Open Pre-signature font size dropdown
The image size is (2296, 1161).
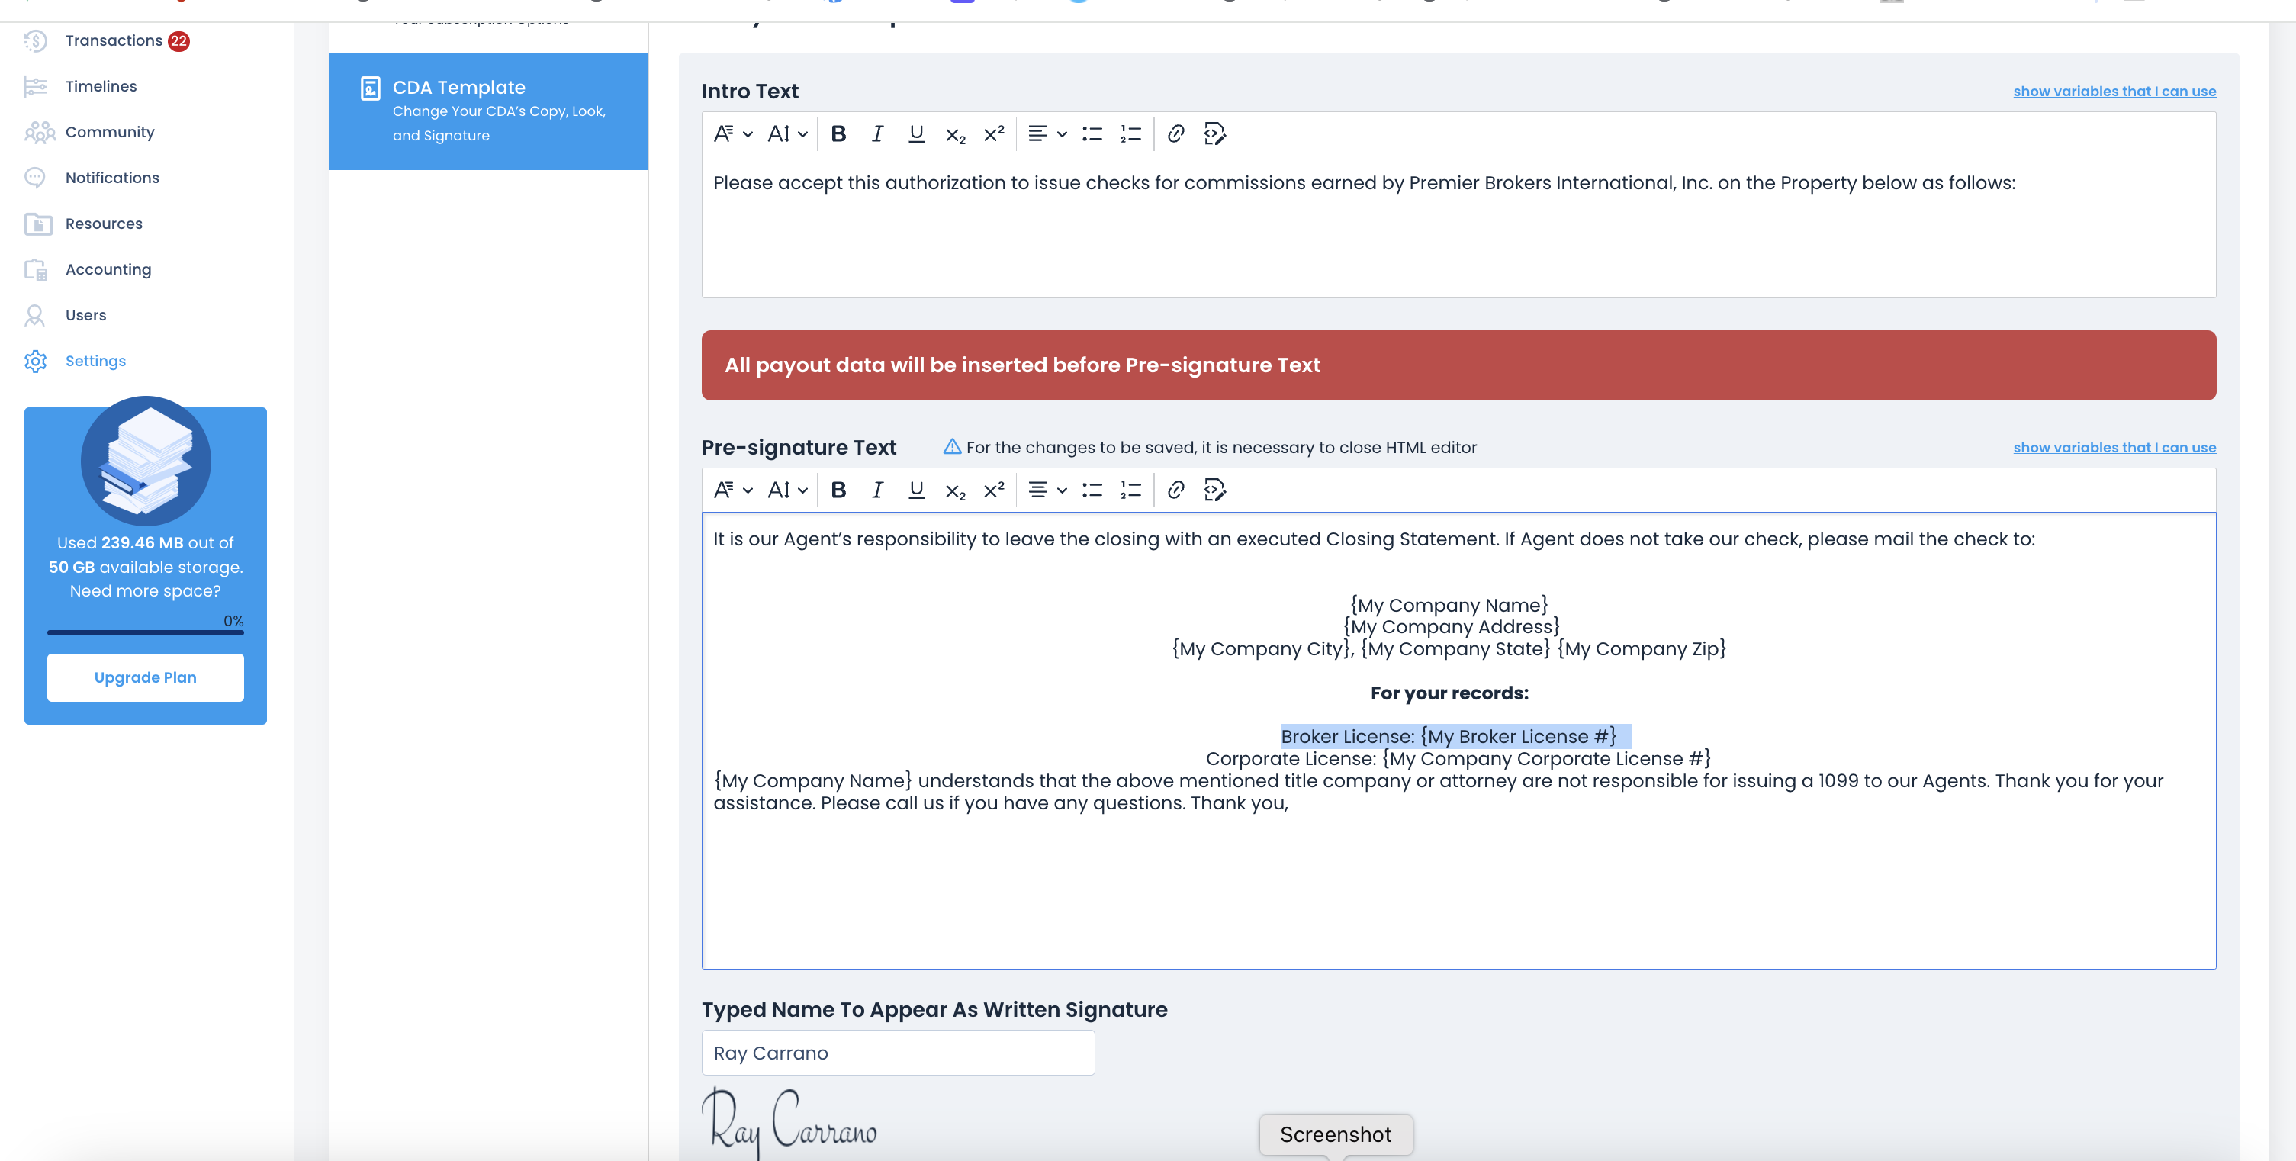787,490
